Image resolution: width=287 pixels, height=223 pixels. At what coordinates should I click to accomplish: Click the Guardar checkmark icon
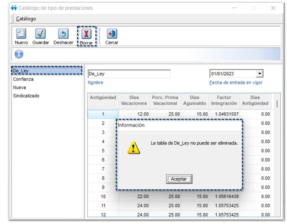40,34
